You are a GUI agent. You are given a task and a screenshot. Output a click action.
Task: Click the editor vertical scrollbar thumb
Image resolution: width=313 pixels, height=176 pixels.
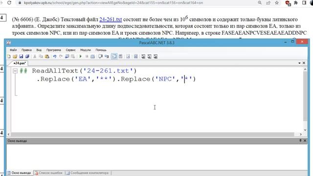[x=305, y=96]
